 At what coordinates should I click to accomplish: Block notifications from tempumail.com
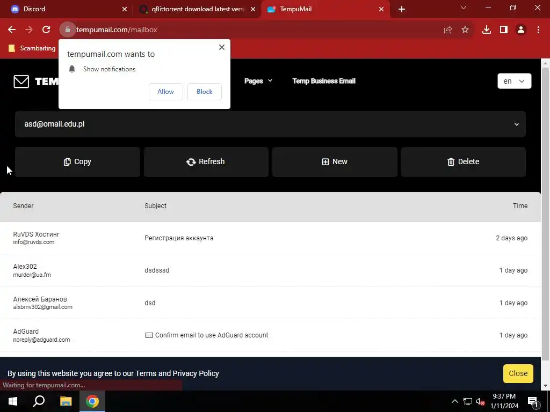(205, 92)
